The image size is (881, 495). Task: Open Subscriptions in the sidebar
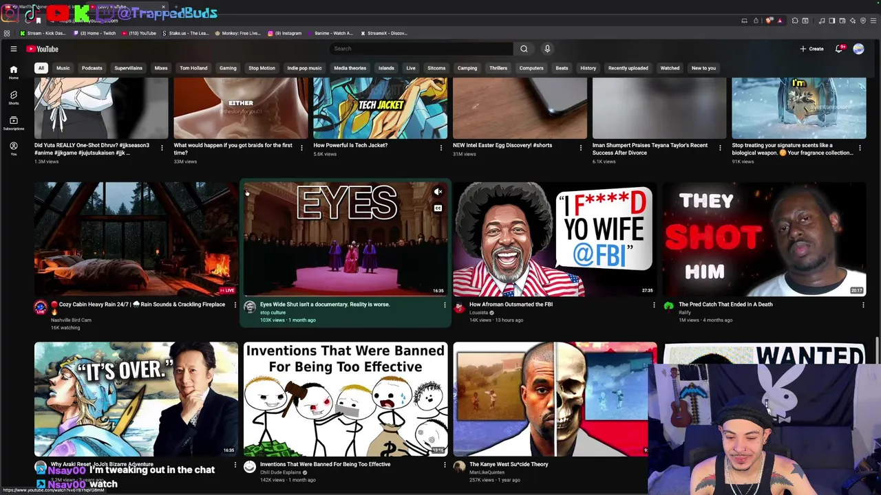[13, 123]
